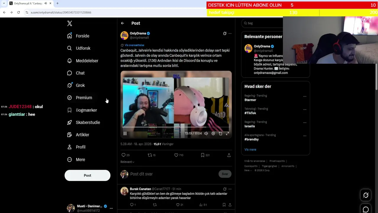Image resolution: width=378 pixels, height=213 pixels.
Task: Reload the page in the browser
Action: [18, 12]
